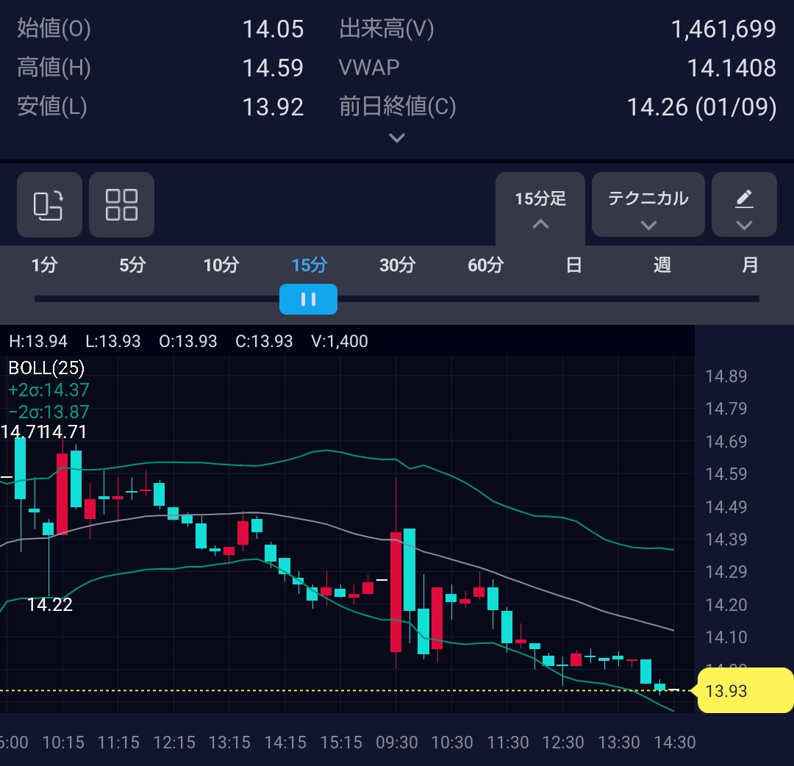794x766 pixels.
Task: Select the 5分 timeframe
Action: pos(132,265)
